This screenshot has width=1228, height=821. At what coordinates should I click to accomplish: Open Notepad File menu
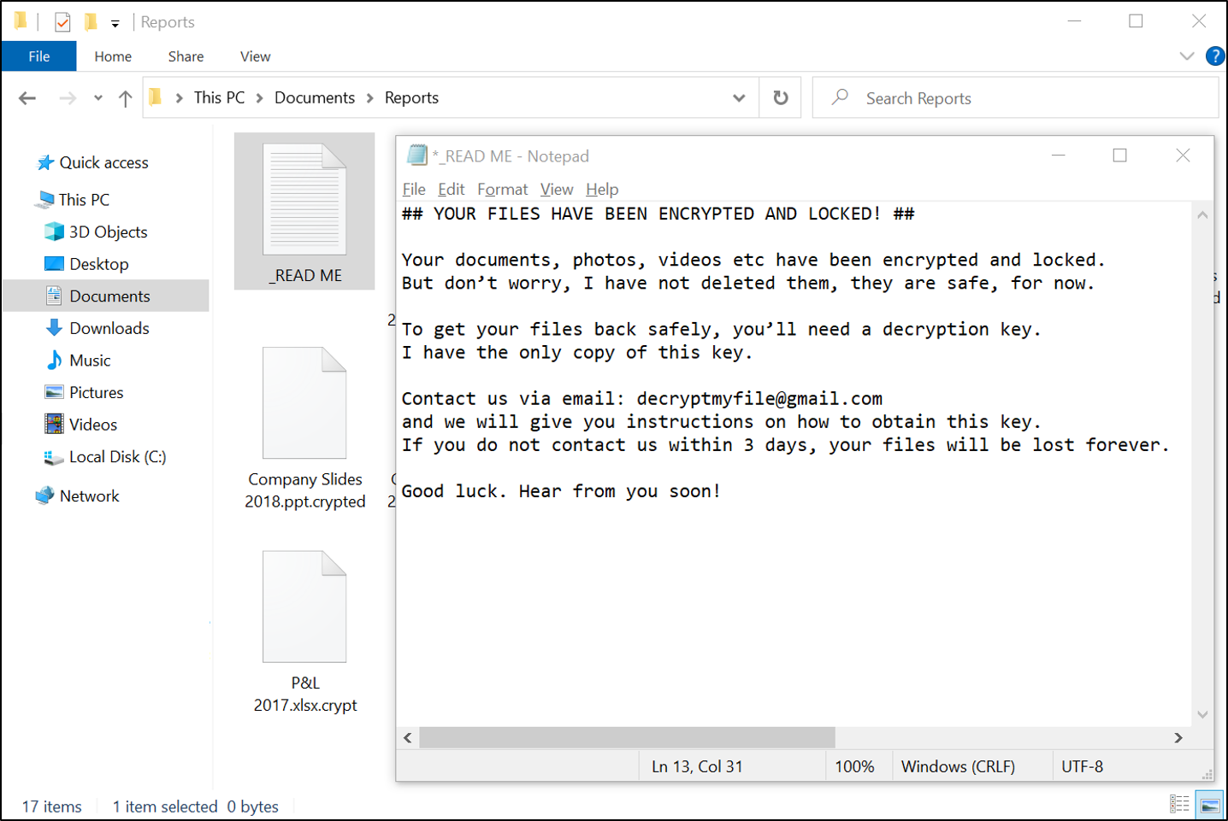(x=414, y=190)
